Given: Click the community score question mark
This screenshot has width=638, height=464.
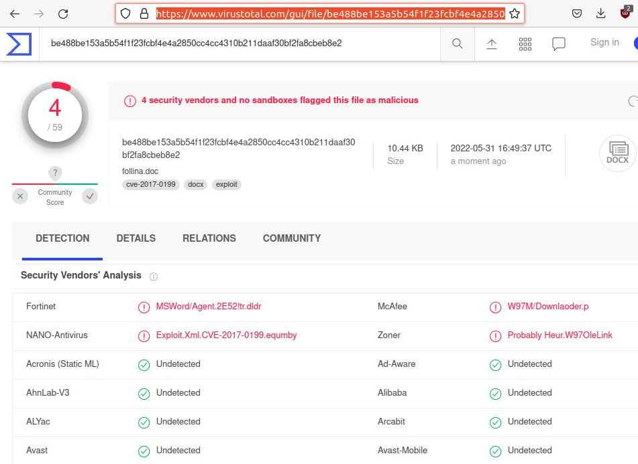Looking at the screenshot, I should [x=55, y=173].
